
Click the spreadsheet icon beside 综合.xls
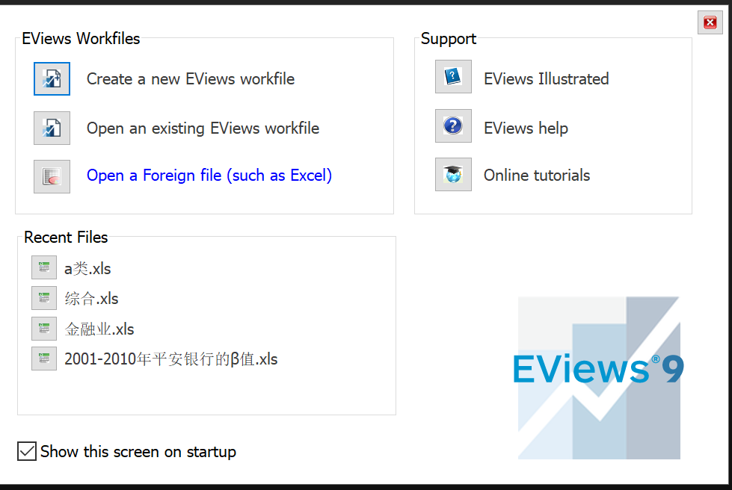pos(44,298)
